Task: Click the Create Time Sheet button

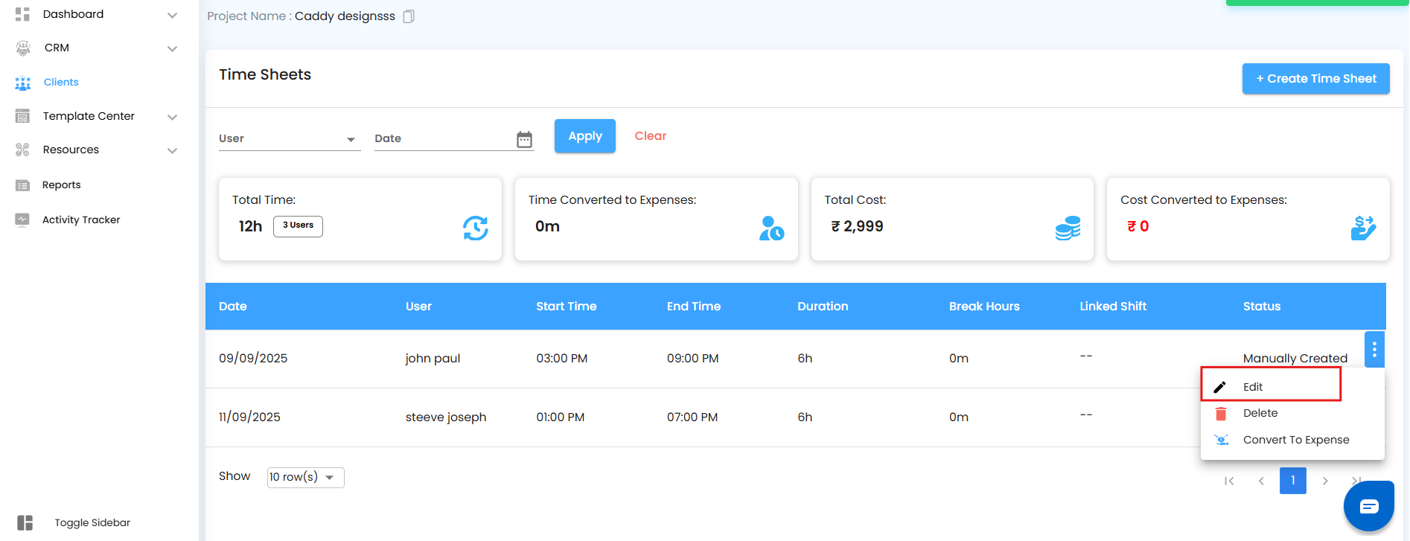Action: coord(1315,79)
